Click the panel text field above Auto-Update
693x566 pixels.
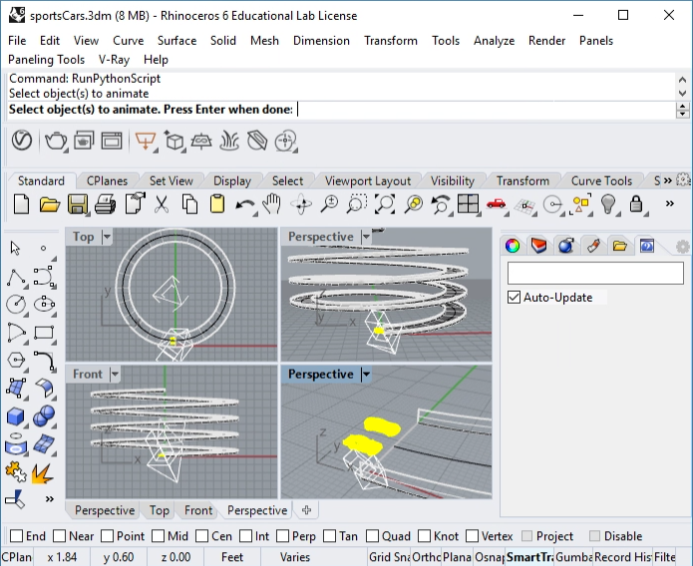[595, 273]
